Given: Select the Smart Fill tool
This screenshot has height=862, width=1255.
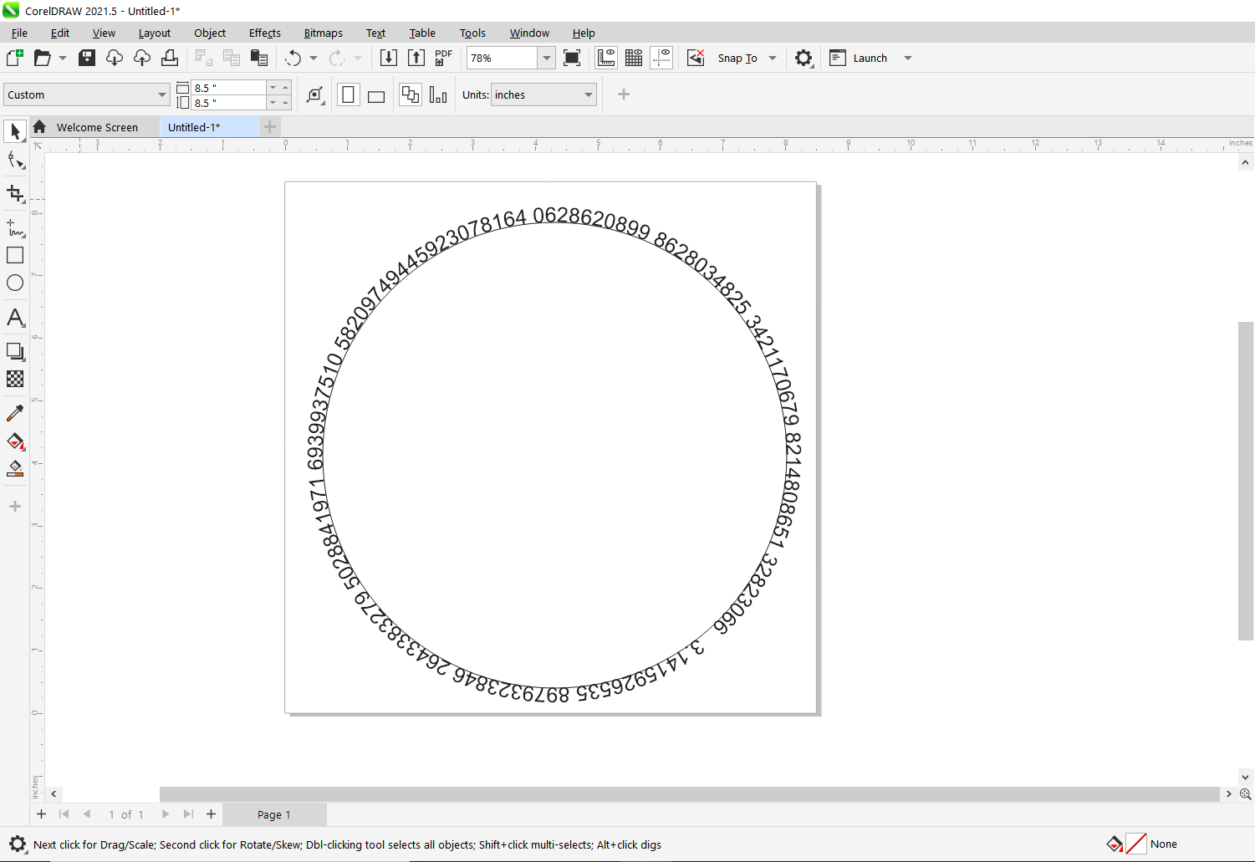Looking at the screenshot, I should 15,469.
